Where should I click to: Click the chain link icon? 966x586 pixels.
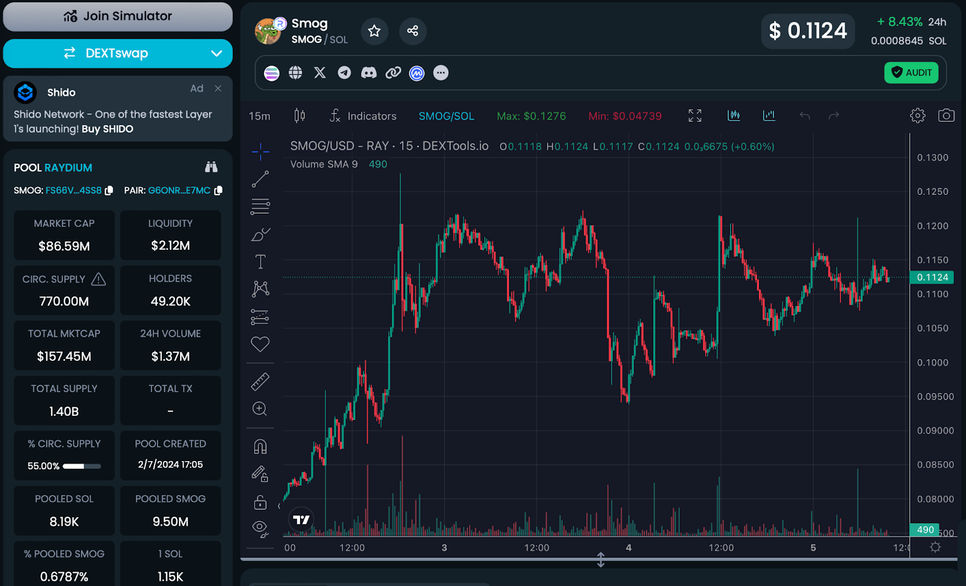(x=393, y=73)
